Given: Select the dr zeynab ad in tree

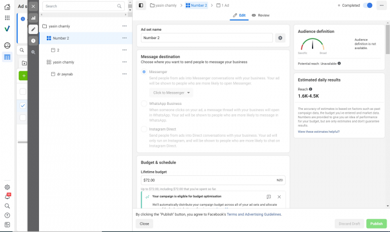Looking at the screenshot, I should [x=66, y=74].
